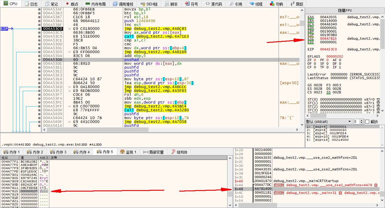The image size is (385, 208).
Task: Toggle breakpoint bullet at address 004A53C5
Action: coord(39,33)
